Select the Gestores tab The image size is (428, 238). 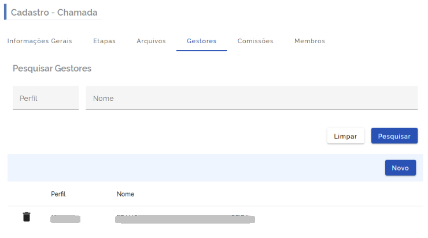(201, 41)
